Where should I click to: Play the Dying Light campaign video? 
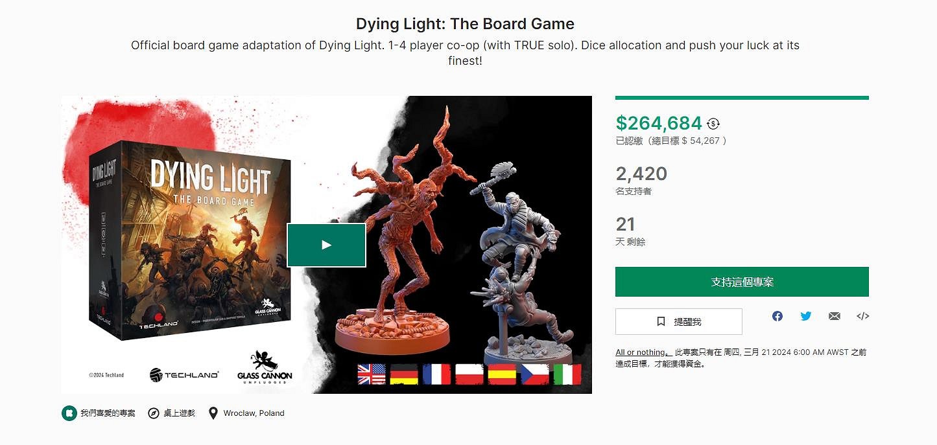(326, 245)
